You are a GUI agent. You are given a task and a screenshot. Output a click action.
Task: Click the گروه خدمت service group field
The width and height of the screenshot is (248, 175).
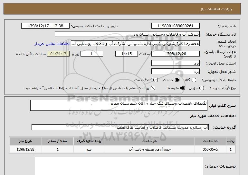point(120,127)
